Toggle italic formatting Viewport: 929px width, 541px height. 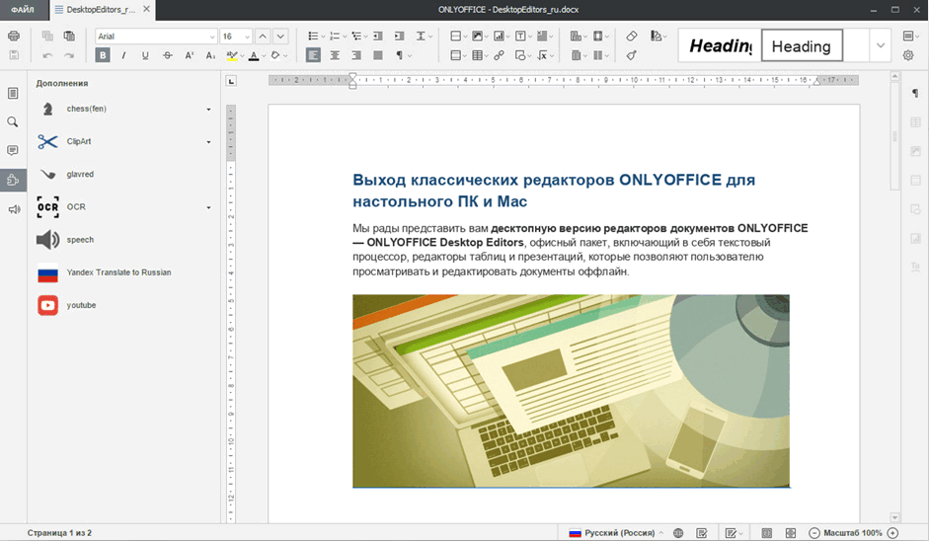(x=123, y=55)
